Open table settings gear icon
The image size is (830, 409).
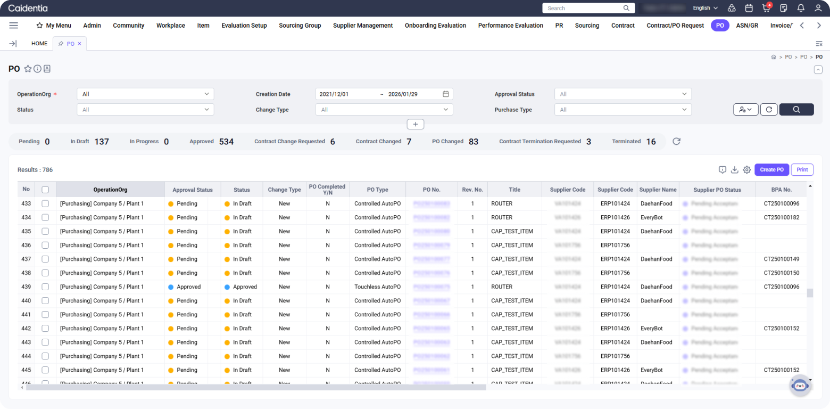[746, 170]
